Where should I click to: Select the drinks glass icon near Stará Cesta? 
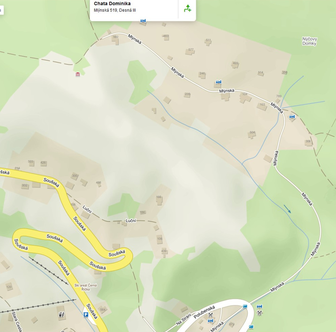point(61,314)
